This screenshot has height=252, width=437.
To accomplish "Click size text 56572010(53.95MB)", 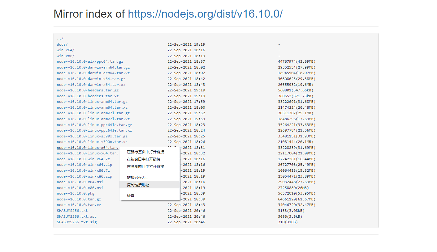I will point(297,193).
